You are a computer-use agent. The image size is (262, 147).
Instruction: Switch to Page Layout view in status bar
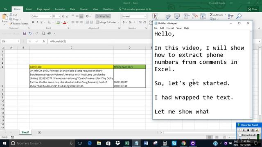[x=217, y=137]
